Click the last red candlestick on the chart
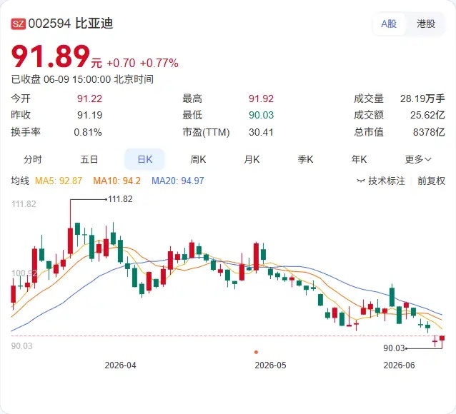Viewport: 456px width, 414px height. [x=442, y=338]
